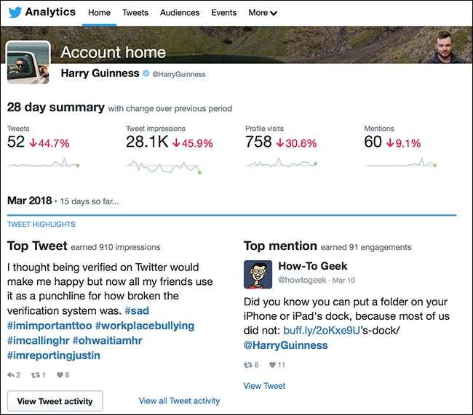Image resolution: width=473 pixels, height=415 pixels.
Task: Click the Account home banner title
Action: click(113, 52)
